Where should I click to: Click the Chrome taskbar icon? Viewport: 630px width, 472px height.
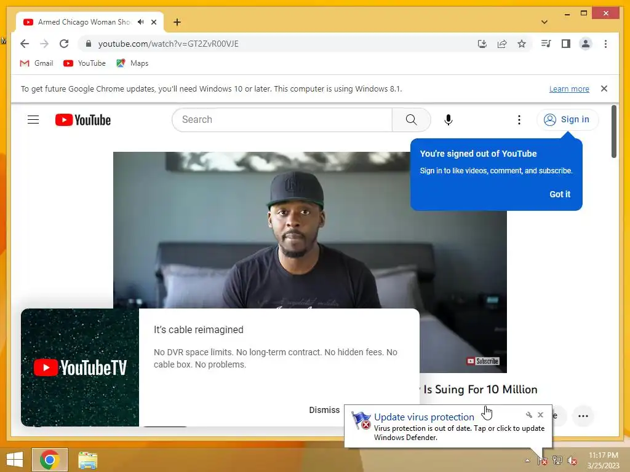click(x=50, y=460)
